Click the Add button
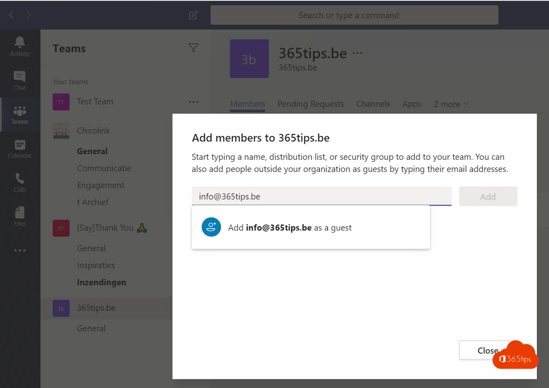This screenshot has width=549, height=388. pyautogui.click(x=488, y=197)
